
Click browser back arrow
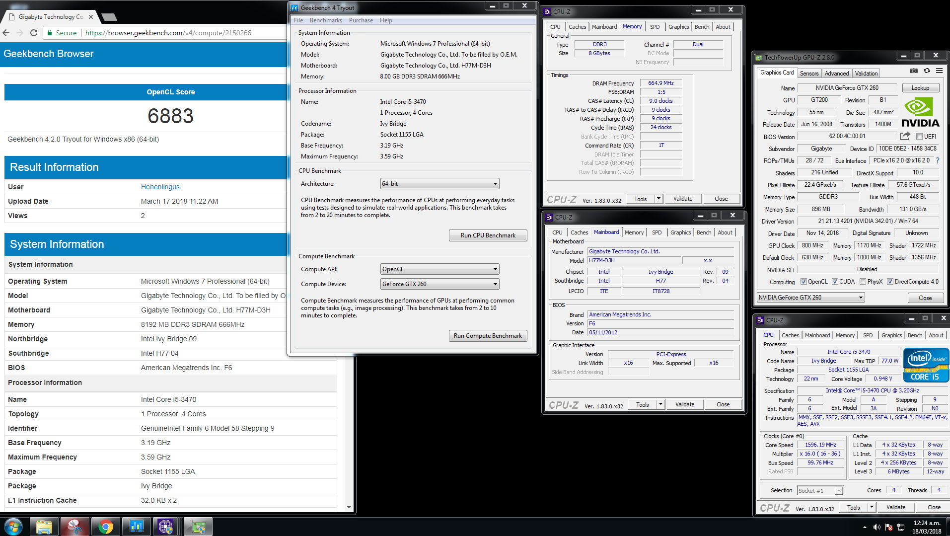point(6,33)
